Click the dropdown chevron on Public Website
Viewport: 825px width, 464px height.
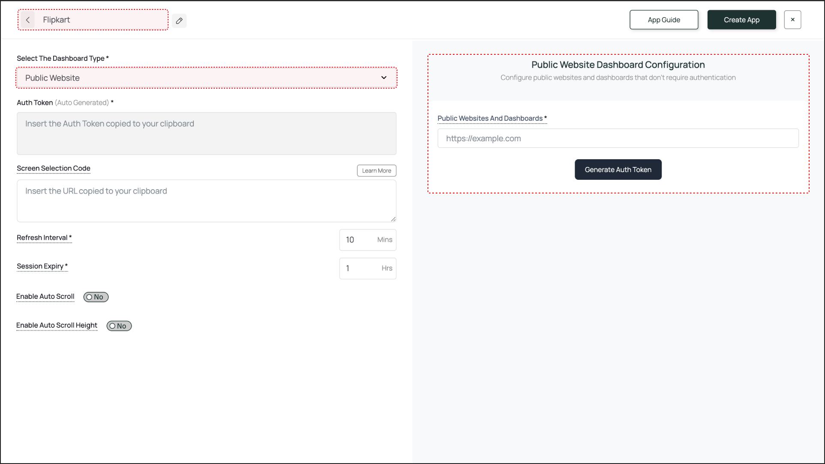tap(384, 78)
